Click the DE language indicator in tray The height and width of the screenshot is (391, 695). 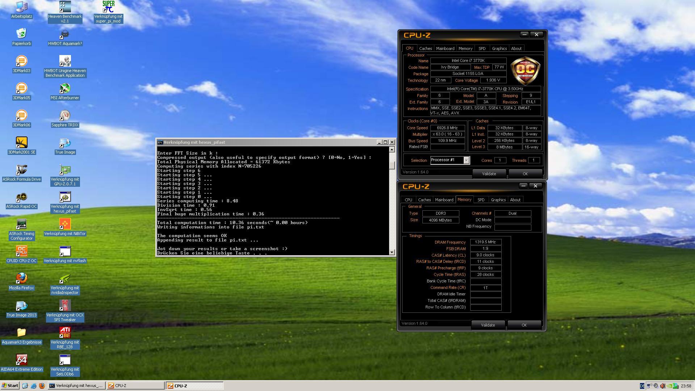(642, 386)
